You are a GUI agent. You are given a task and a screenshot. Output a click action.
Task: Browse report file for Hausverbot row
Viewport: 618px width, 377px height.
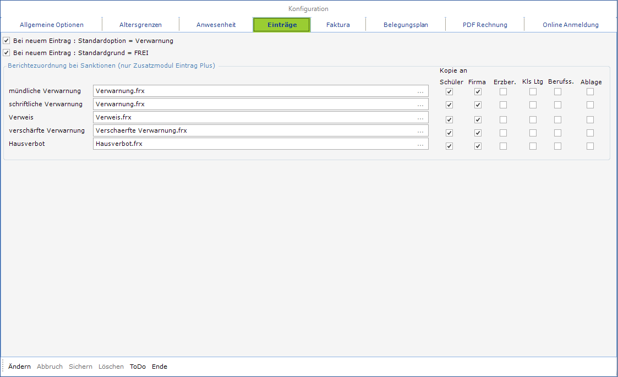tap(420, 144)
